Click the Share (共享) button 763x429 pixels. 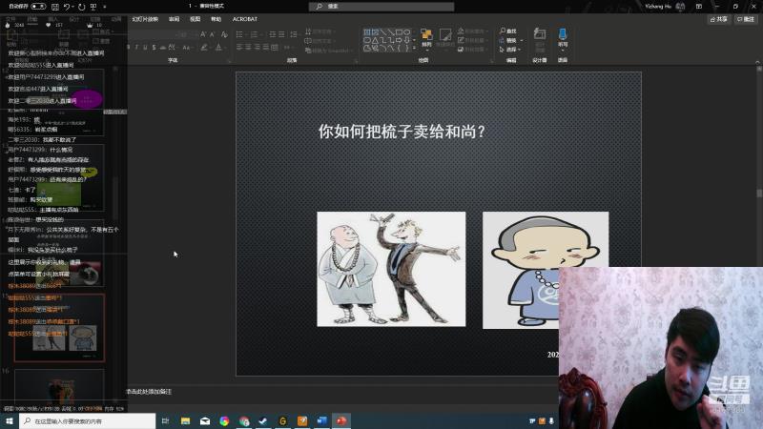[x=718, y=18]
